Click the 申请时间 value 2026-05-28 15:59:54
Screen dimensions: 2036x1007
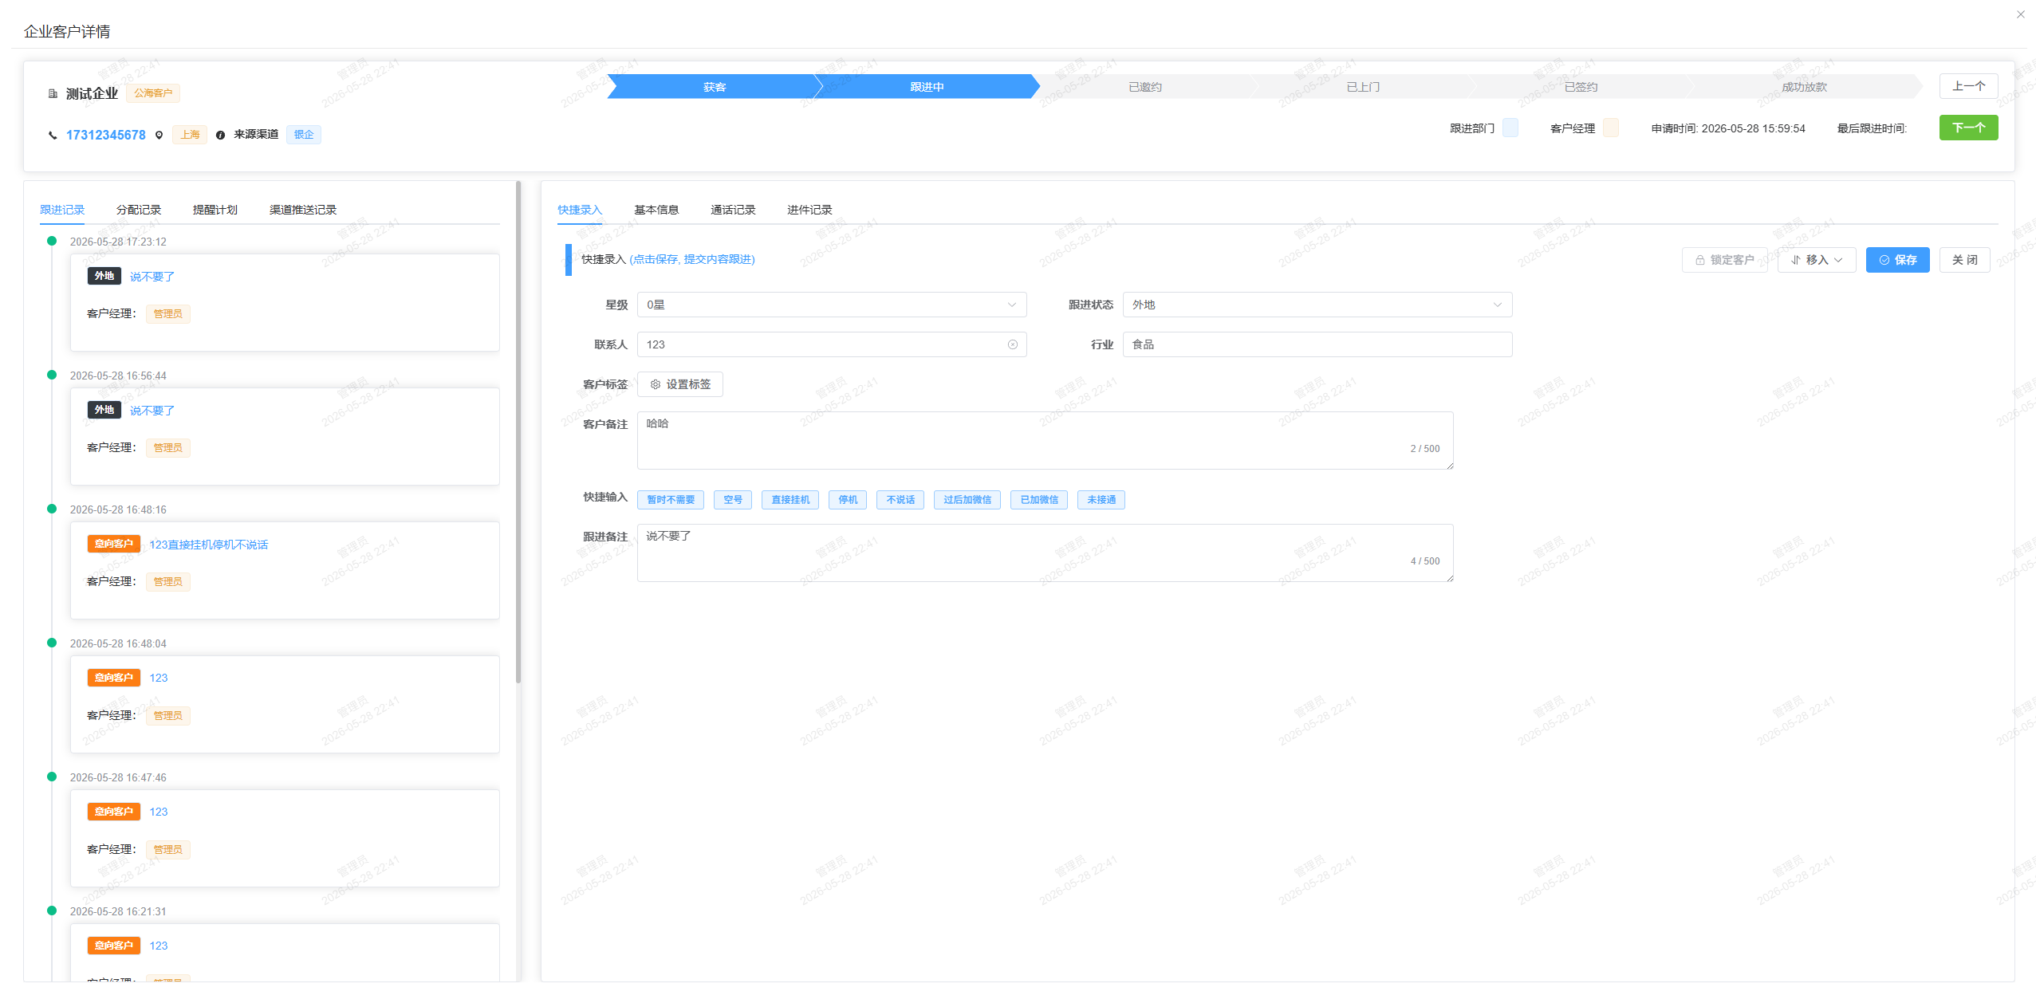click(1753, 128)
